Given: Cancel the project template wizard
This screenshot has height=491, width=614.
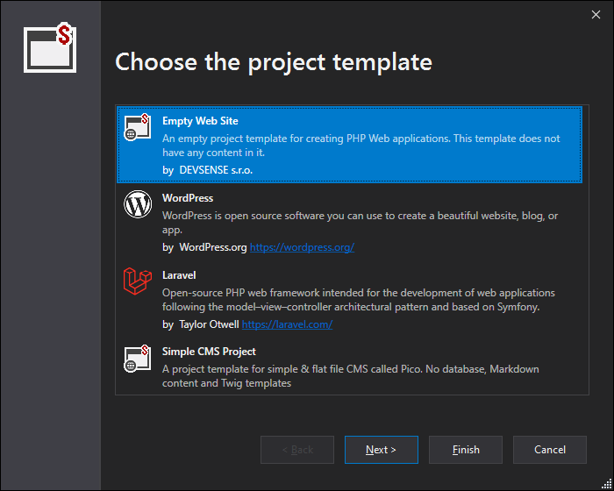Looking at the screenshot, I should [x=550, y=450].
